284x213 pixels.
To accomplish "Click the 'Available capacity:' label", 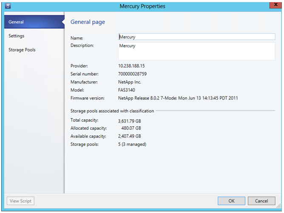I will click(x=88, y=136).
